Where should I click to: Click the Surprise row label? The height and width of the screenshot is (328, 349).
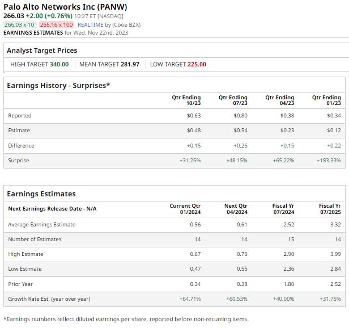pos(19,161)
